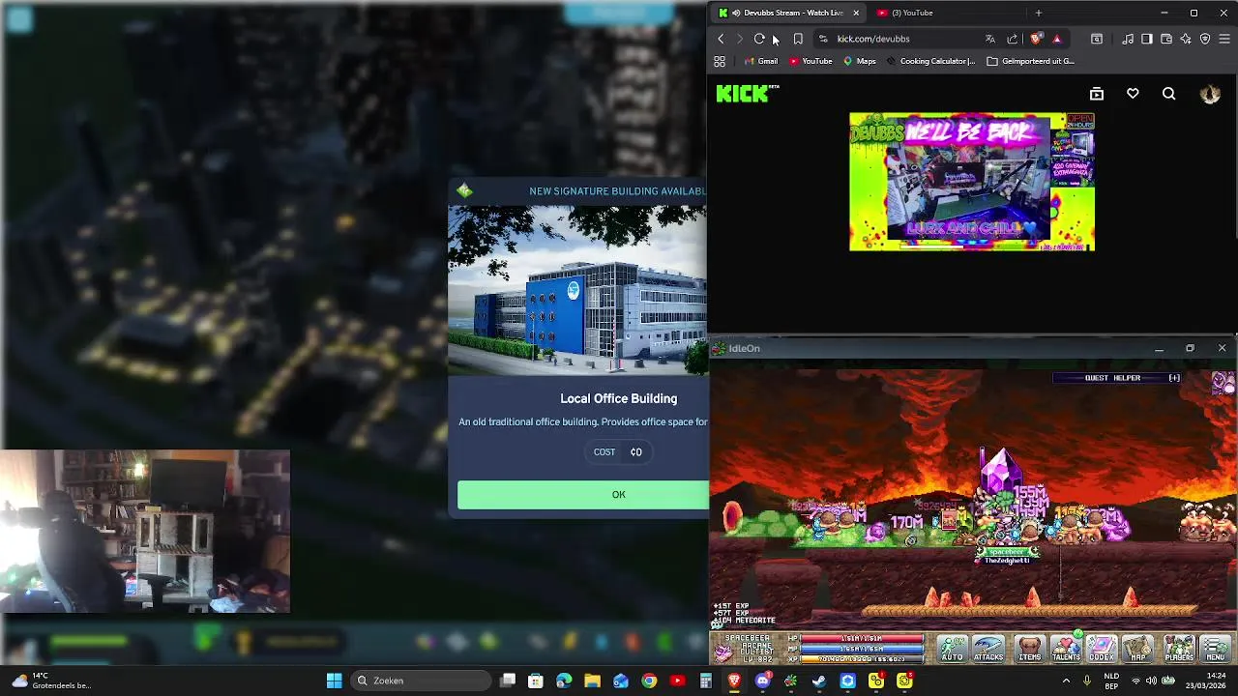Open the Windows Start menu

(x=334, y=681)
